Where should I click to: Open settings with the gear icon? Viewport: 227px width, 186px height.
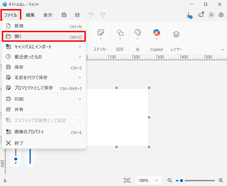[x=221, y=15]
